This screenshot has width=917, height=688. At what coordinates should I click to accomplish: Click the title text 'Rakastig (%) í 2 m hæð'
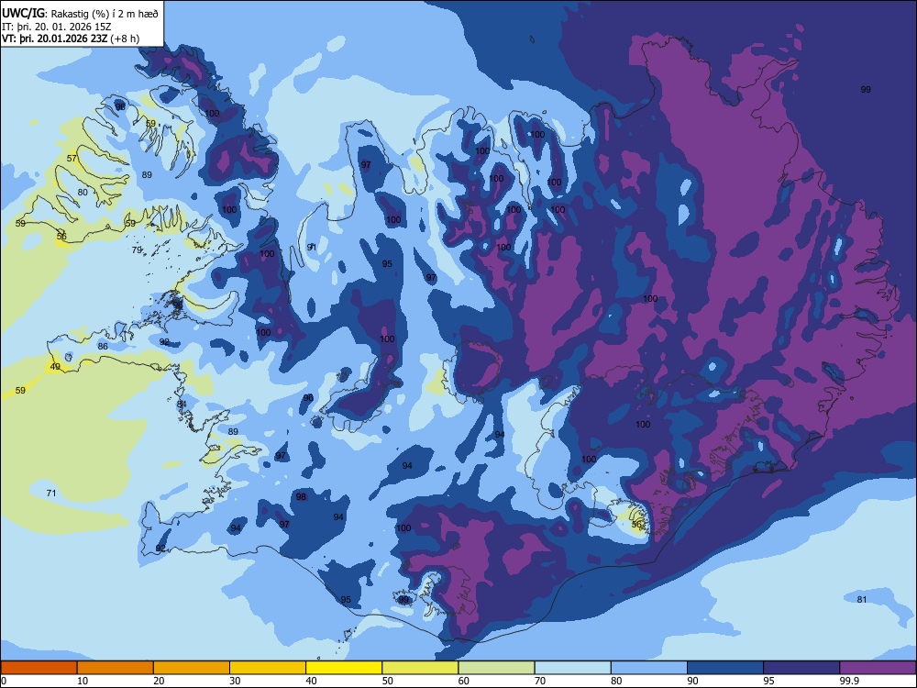tap(105, 14)
